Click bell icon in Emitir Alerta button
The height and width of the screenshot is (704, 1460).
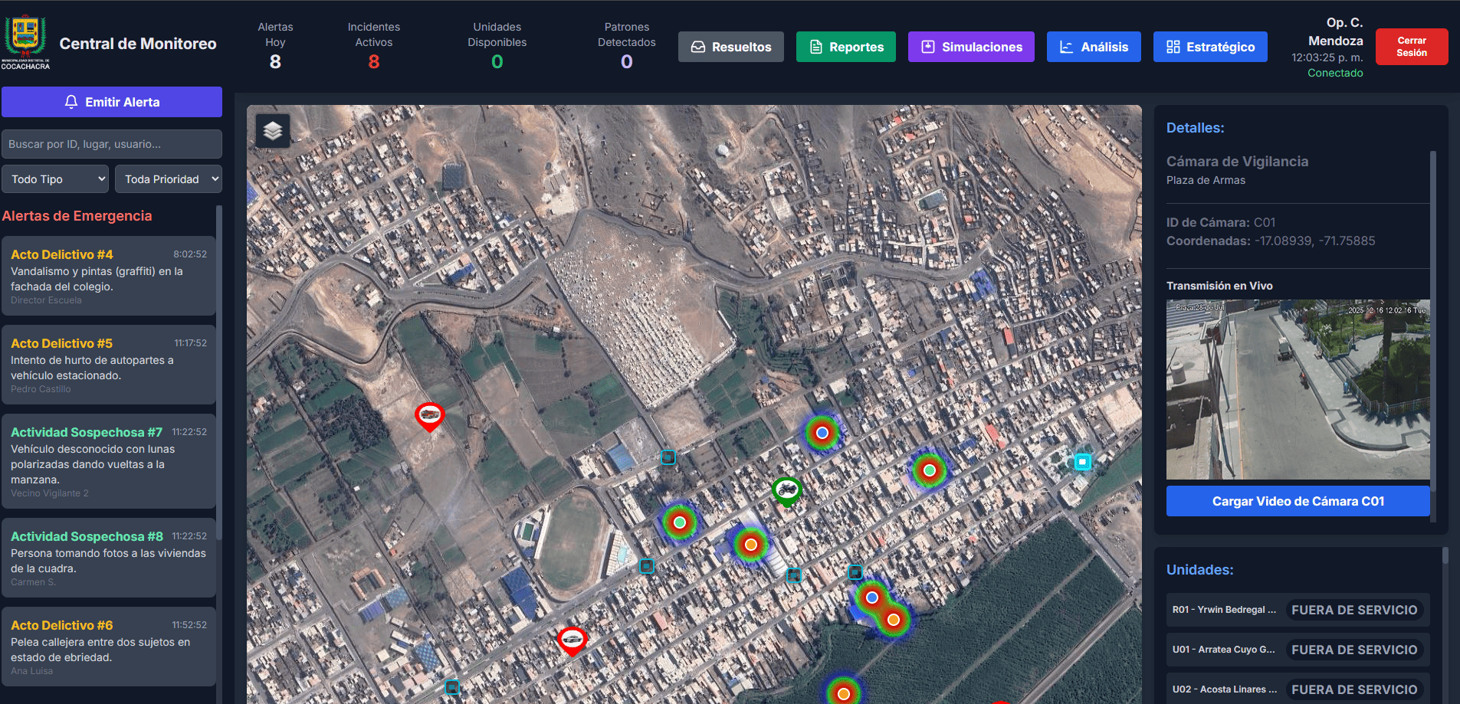click(x=71, y=102)
